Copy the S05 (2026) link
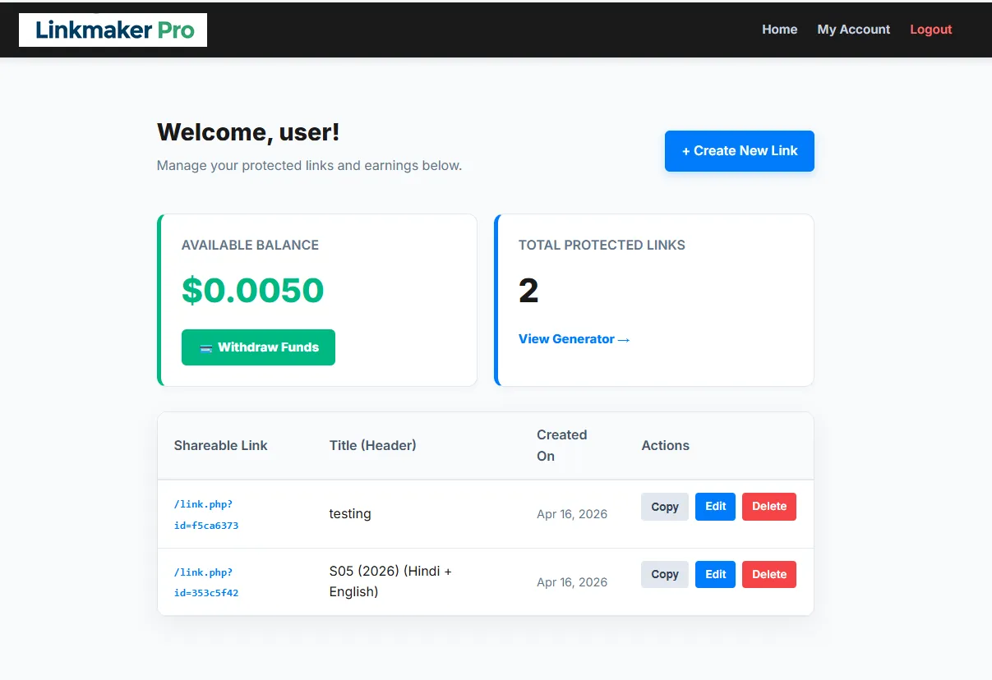 664,575
